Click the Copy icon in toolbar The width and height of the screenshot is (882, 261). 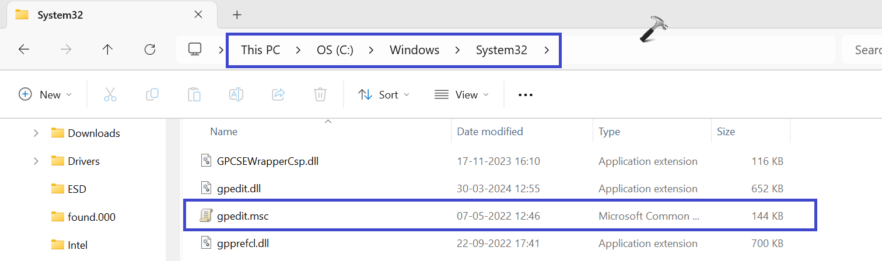click(152, 94)
